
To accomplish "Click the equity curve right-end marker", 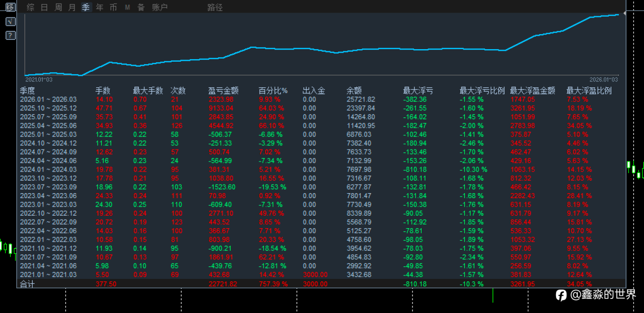I will pos(624,14).
